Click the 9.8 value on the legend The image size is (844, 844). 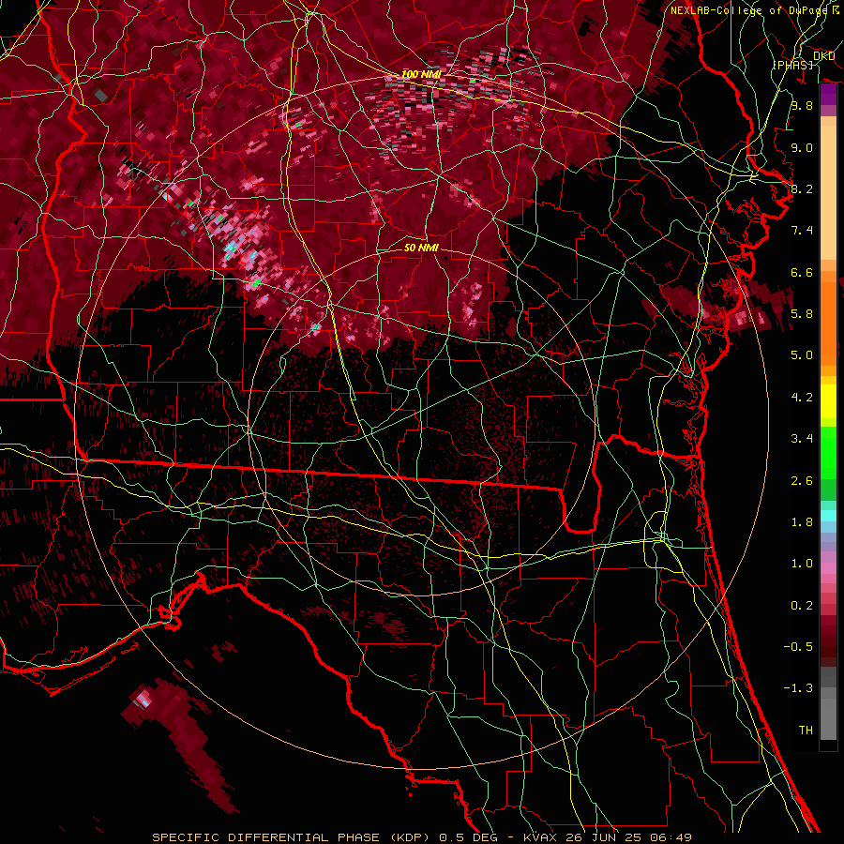pos(802,106)
